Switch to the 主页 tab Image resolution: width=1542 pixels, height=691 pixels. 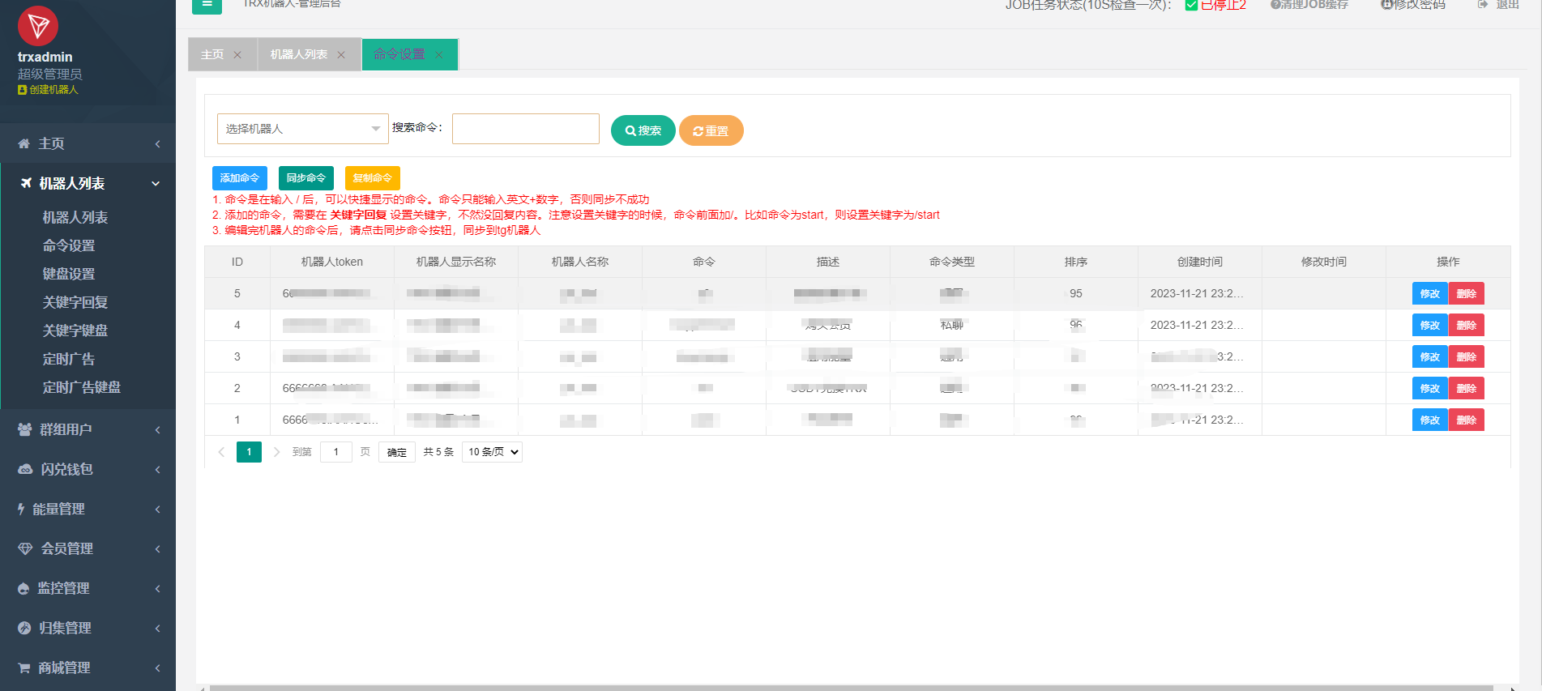coord(212,54)
